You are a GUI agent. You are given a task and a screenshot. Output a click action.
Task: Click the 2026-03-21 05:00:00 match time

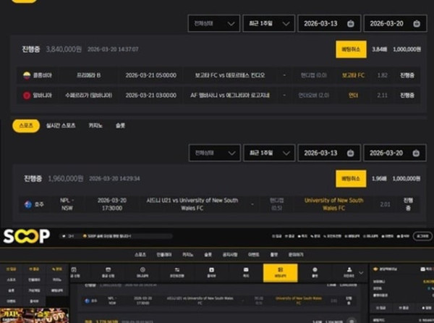point(151,75)
